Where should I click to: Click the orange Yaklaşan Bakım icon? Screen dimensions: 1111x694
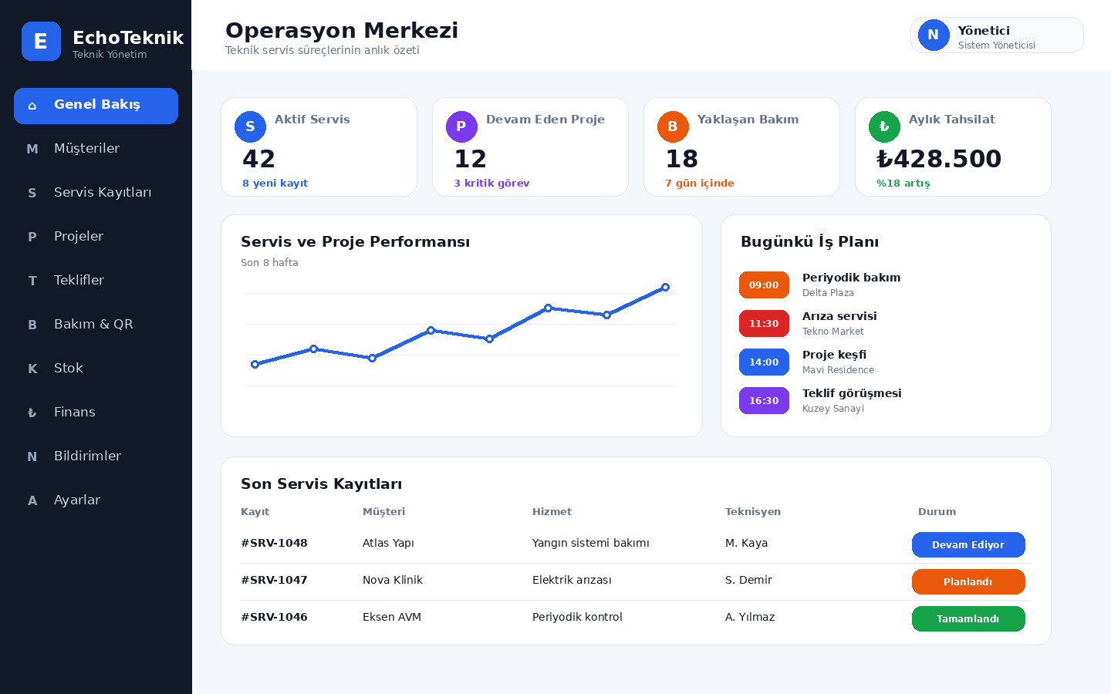point(673,126)
